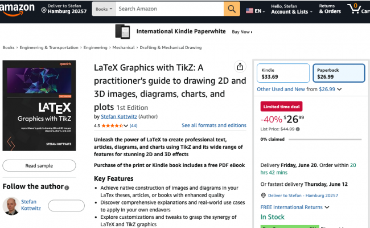Expand Other Used and New offers
The height and width of the screenshot is (228, 370).
tap(299, 89)
